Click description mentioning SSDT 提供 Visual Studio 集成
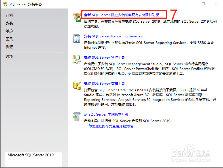This screenshot has width=223, height=168. coord(150,97)
